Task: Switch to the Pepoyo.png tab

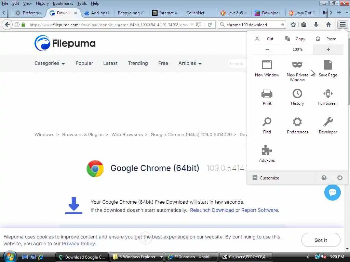Action: click(131, 13)
